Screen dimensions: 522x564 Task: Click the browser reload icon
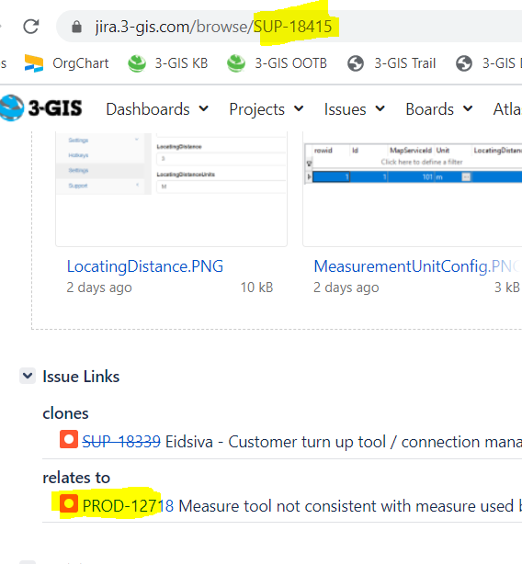coord(31,27)
